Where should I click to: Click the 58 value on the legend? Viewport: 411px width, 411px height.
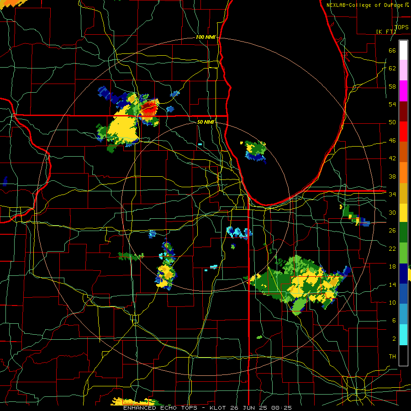click(392, 86)
